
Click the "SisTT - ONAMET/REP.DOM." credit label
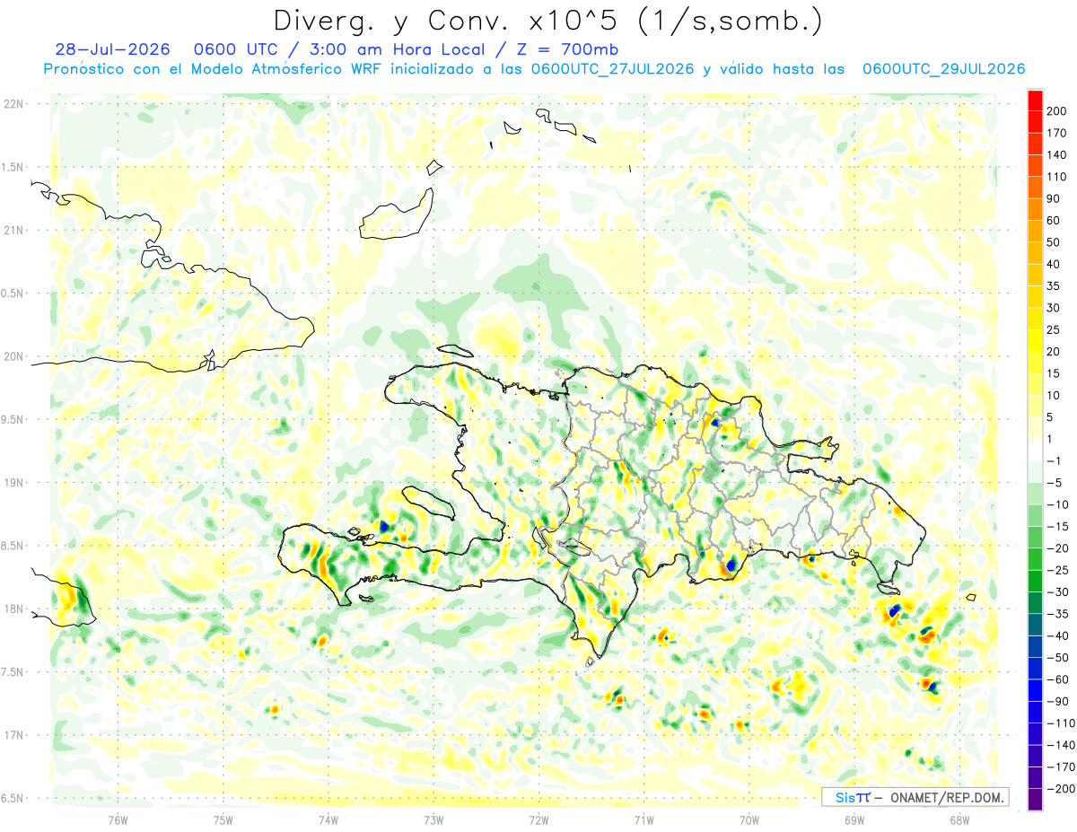pyautogui.click(x=915, y=797)
